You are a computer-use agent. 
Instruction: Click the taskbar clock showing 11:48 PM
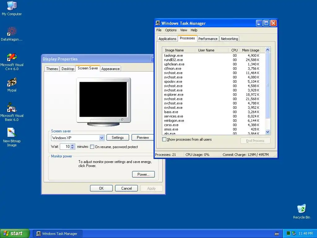pyautogui.click(x=306, y=234)
